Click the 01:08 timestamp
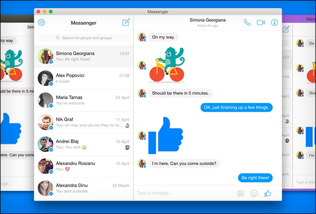 [124, 76]
